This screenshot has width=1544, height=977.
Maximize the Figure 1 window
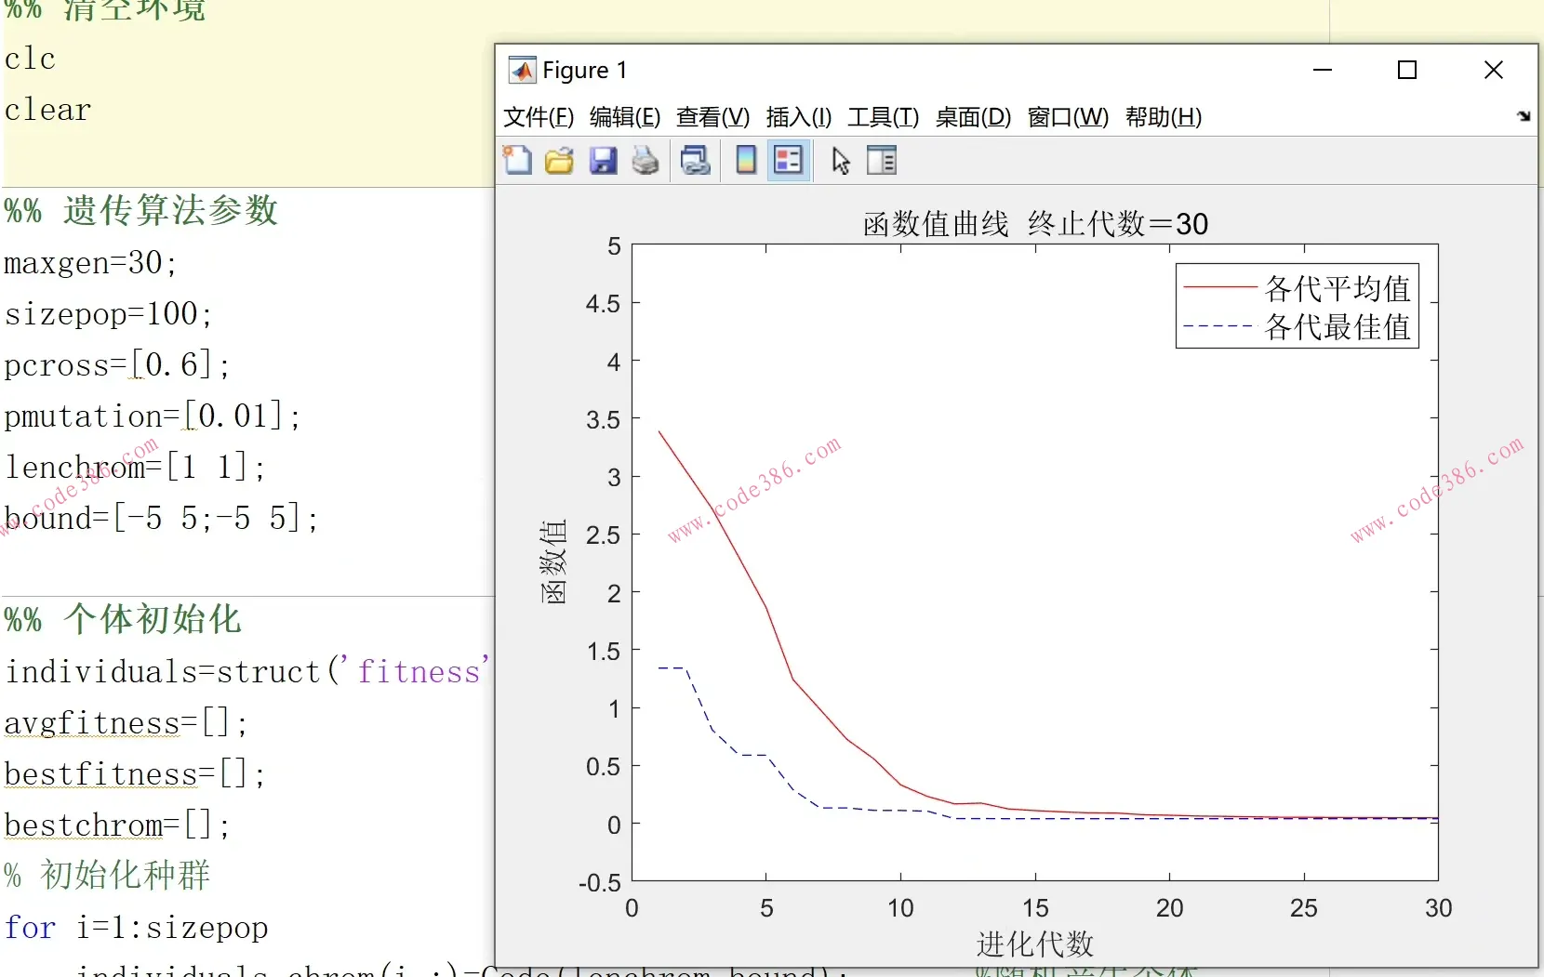click(x=1407, y=71)
